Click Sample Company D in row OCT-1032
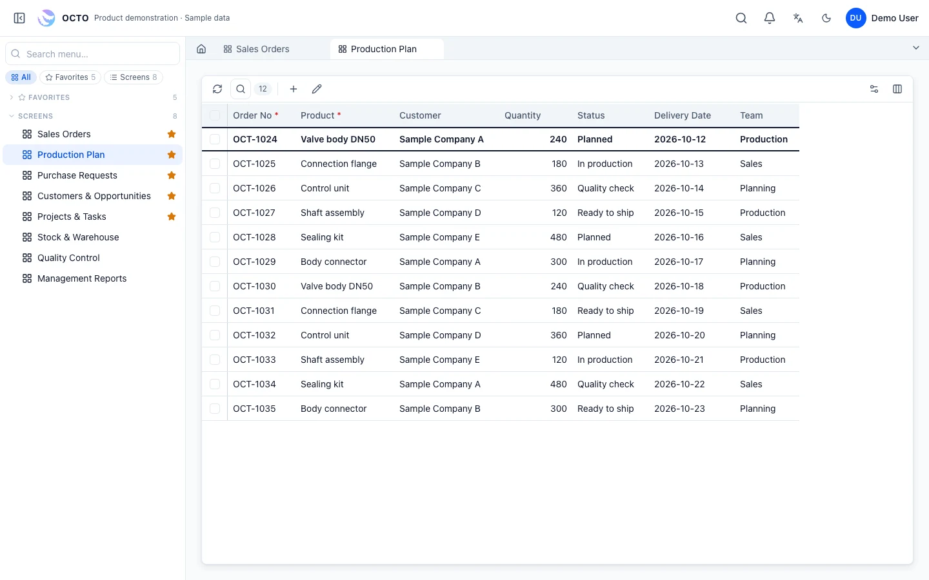Image resolution: width=929 pixels, height=580 pixels. 440,335
